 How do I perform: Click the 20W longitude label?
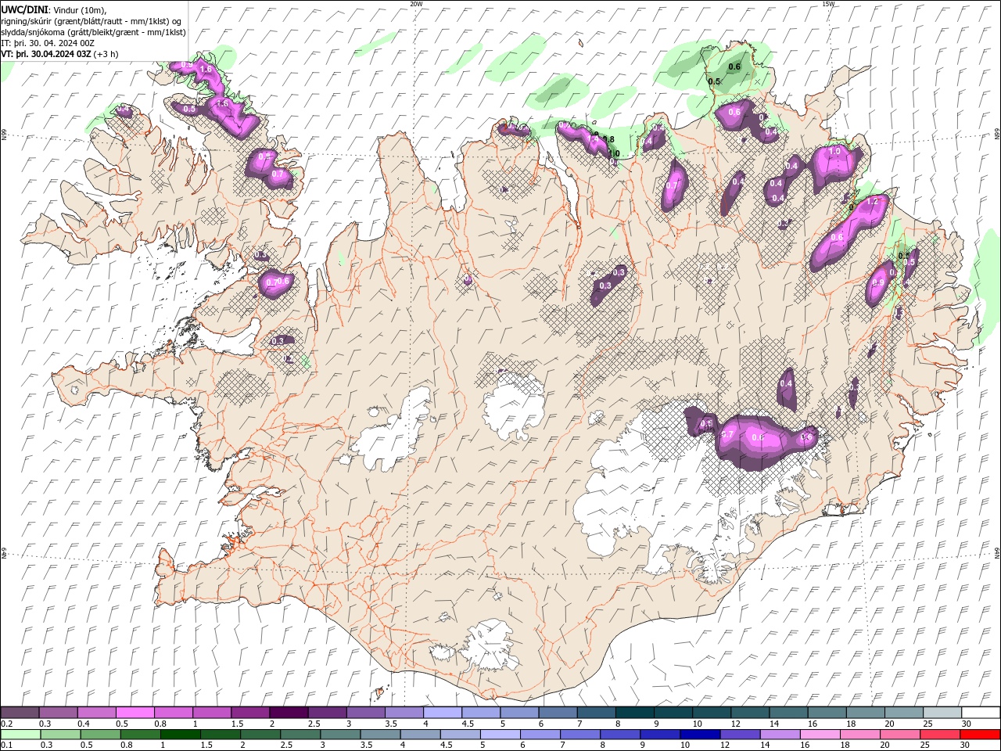click(x=416, y=4)
